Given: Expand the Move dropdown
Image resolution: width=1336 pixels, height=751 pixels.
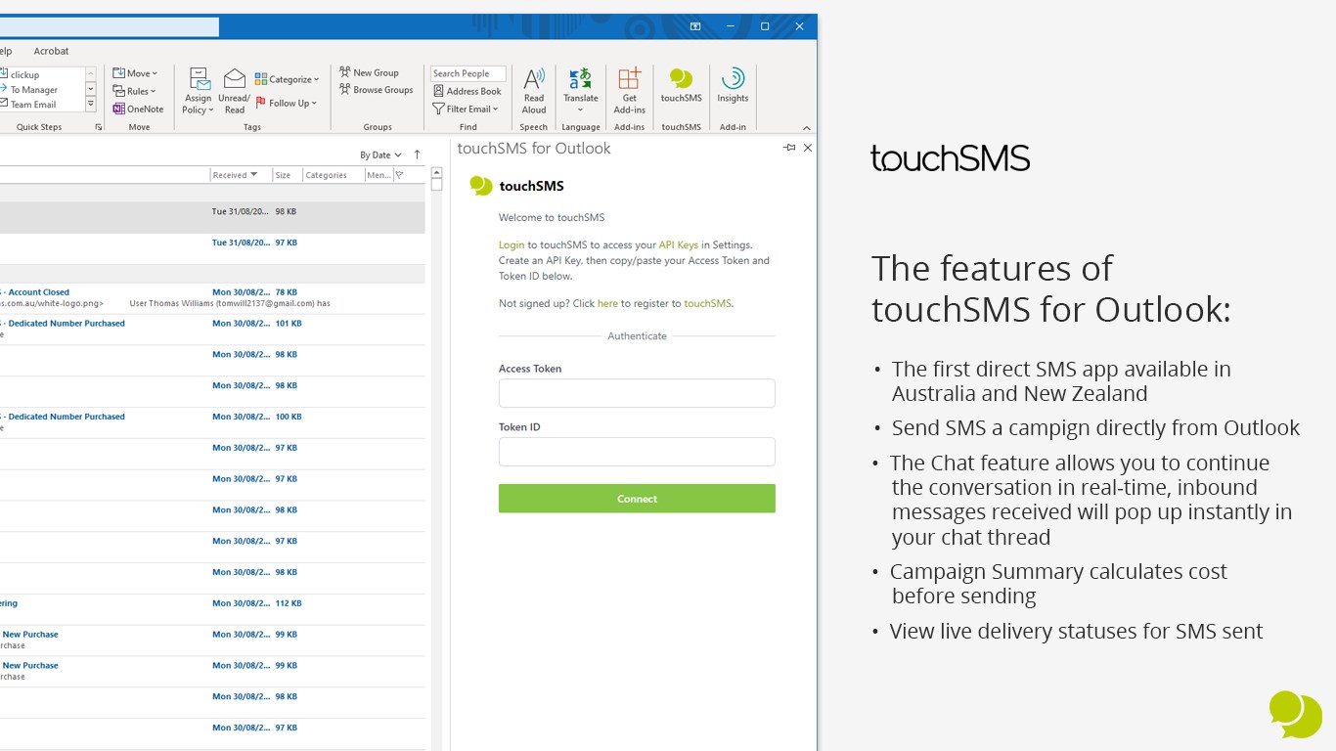Looking at the screenshot, I should click(x=135, y=73).
